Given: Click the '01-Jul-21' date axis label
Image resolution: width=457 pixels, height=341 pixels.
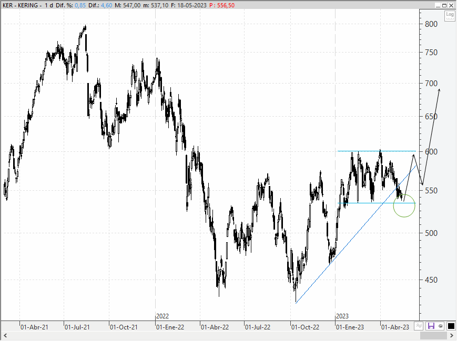Looking at the screenshot, I should [x=77, y=327].
